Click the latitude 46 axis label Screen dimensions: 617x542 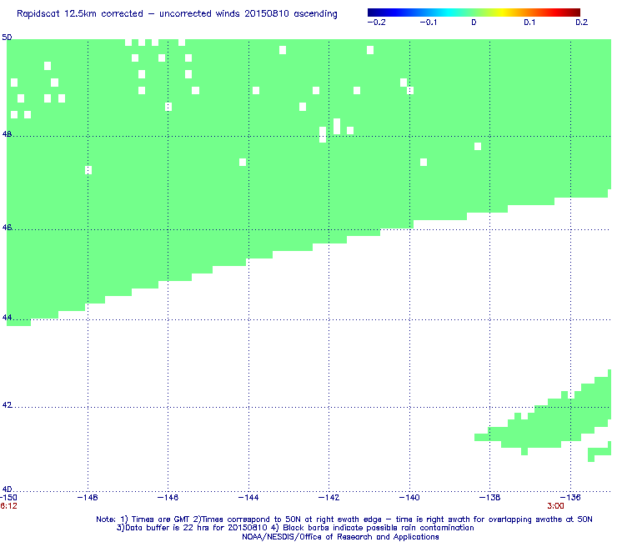pyautogui.click(x=7, y=228)
